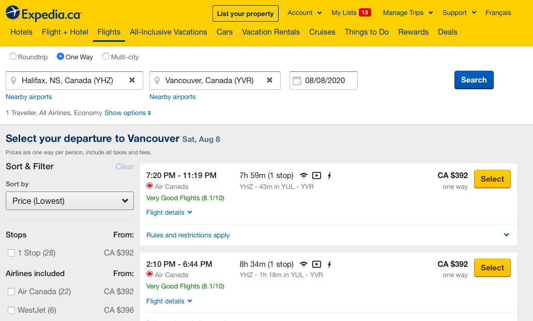This screenshot has height=321, width=533.
Task: Click entertainment video icon on 7:20 PM flight
Action: tap(316, 175)
